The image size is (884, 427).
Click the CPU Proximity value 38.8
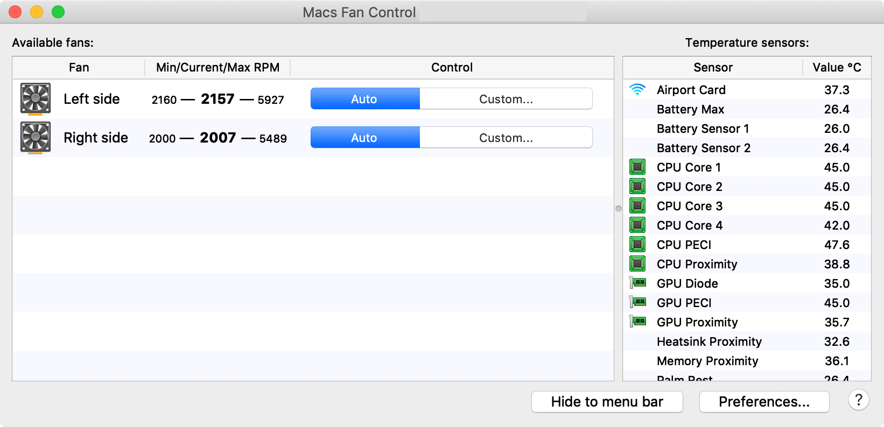pos(837,264)
